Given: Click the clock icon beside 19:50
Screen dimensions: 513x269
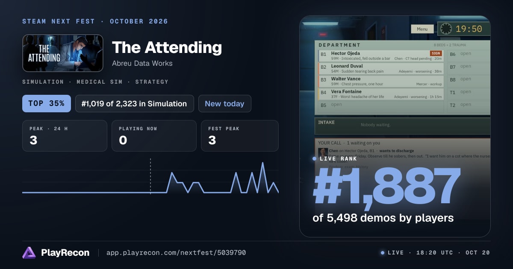Looking at the screenshot, I should point(446,29).
